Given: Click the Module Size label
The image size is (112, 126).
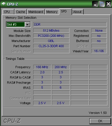Looking at the screenshot, I should click(22, 31).
